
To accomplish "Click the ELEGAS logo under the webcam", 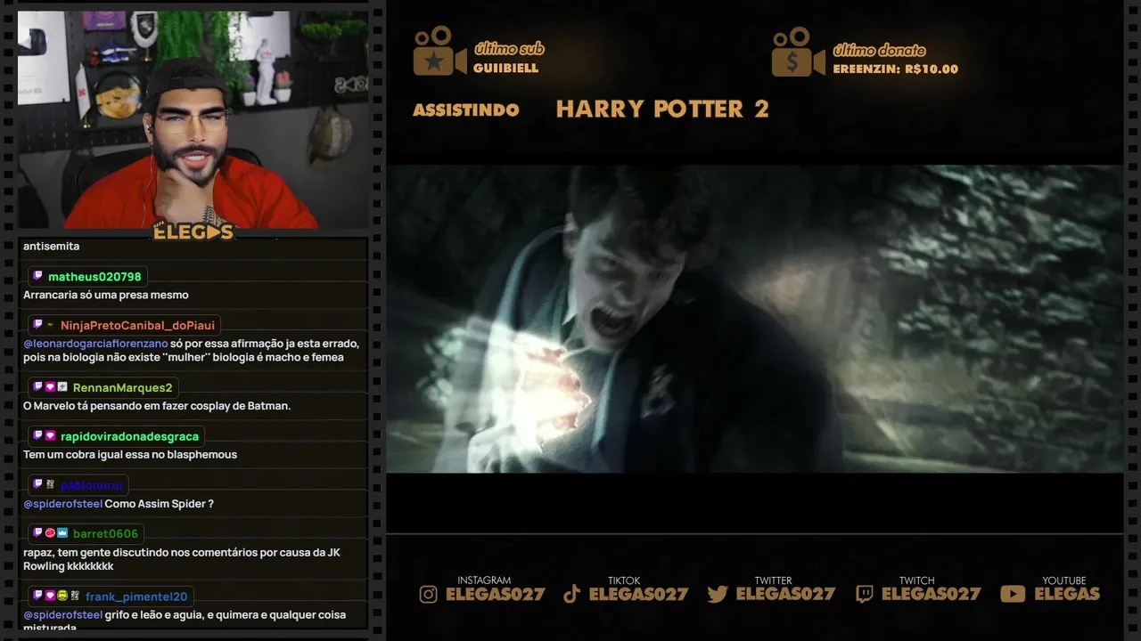I will coord(193,232).
